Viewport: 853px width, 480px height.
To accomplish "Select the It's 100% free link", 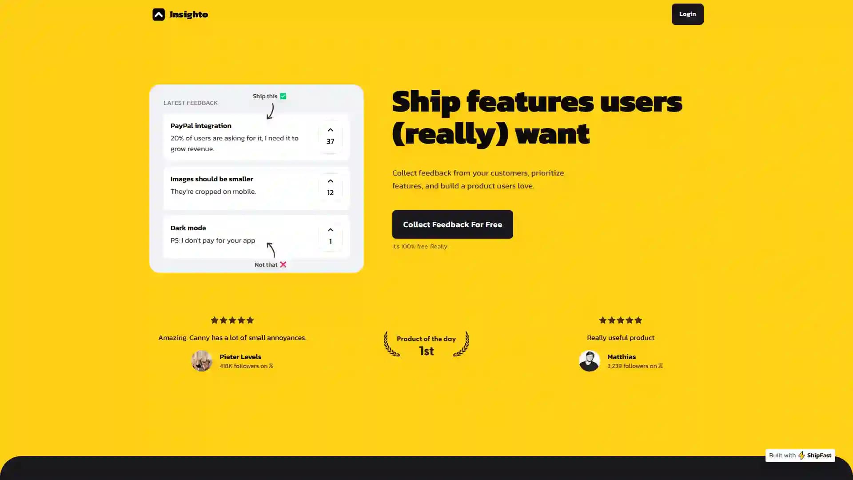I will (x=420, y=246).
